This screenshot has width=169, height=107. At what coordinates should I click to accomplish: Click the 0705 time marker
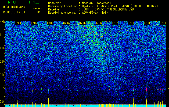tap(82, 23)
